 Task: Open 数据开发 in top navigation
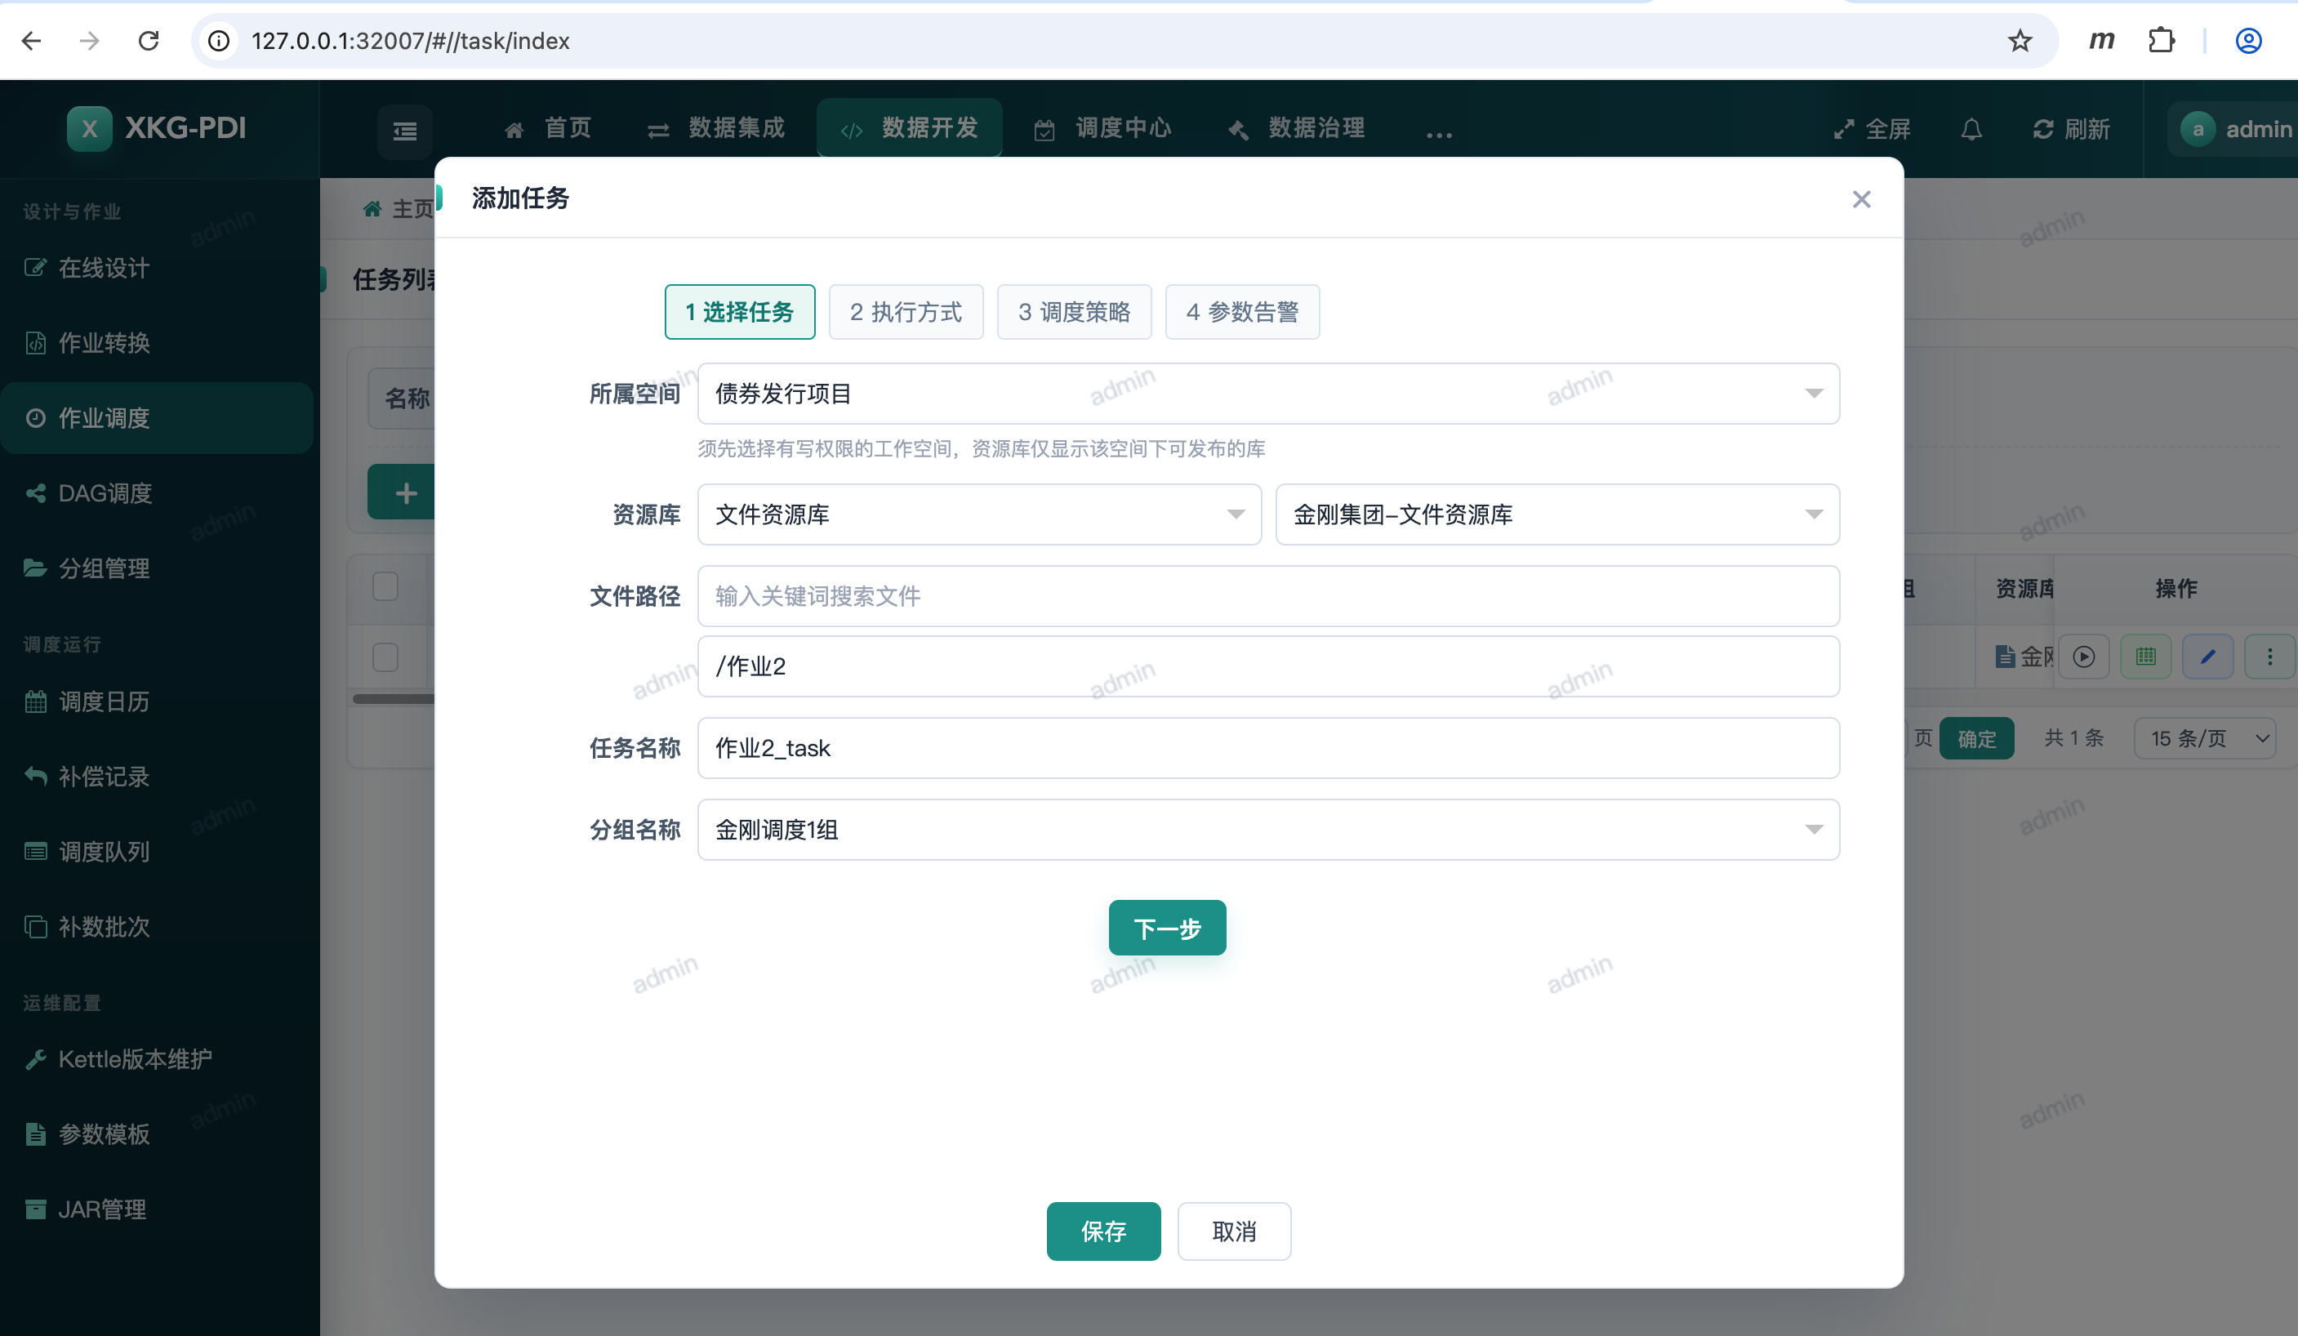click(909, 128)
